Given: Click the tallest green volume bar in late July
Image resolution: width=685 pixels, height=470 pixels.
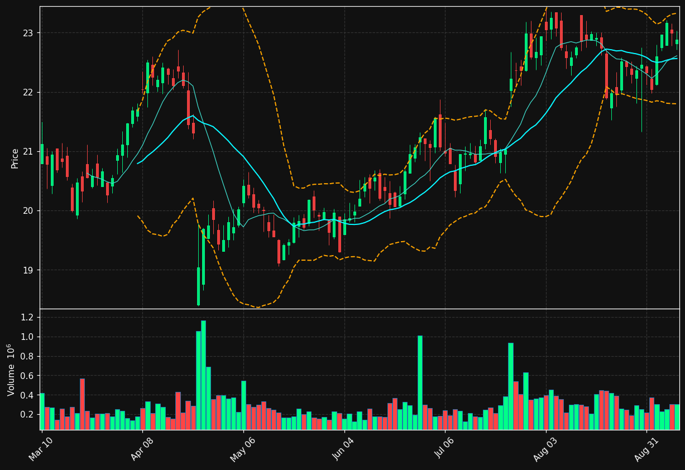Looking at the screenshot, I should point(511,386).
